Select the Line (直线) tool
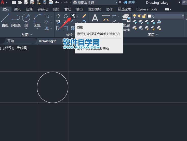This screenshot has height=141, width=187. click(x=5, y=20)
